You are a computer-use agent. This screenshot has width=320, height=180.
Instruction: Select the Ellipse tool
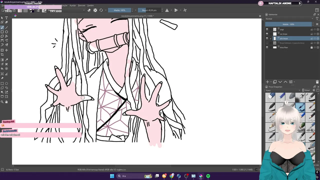pos(6,32)
